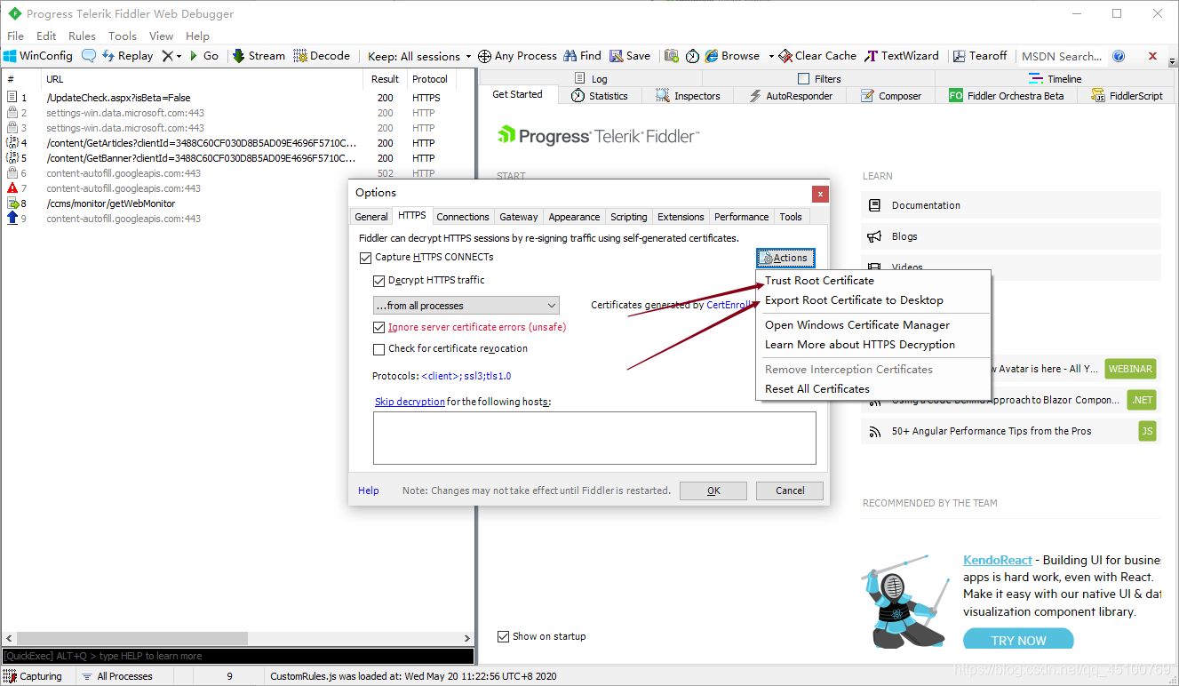Click the blue help question mark icon
1179x686 pixels.
click(x=1119, y=56)
